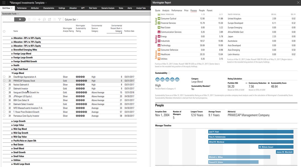Open the Risk Factor tab
Image resolution: width=301 pixels, height=167 pixels.
tap(93, 8)
